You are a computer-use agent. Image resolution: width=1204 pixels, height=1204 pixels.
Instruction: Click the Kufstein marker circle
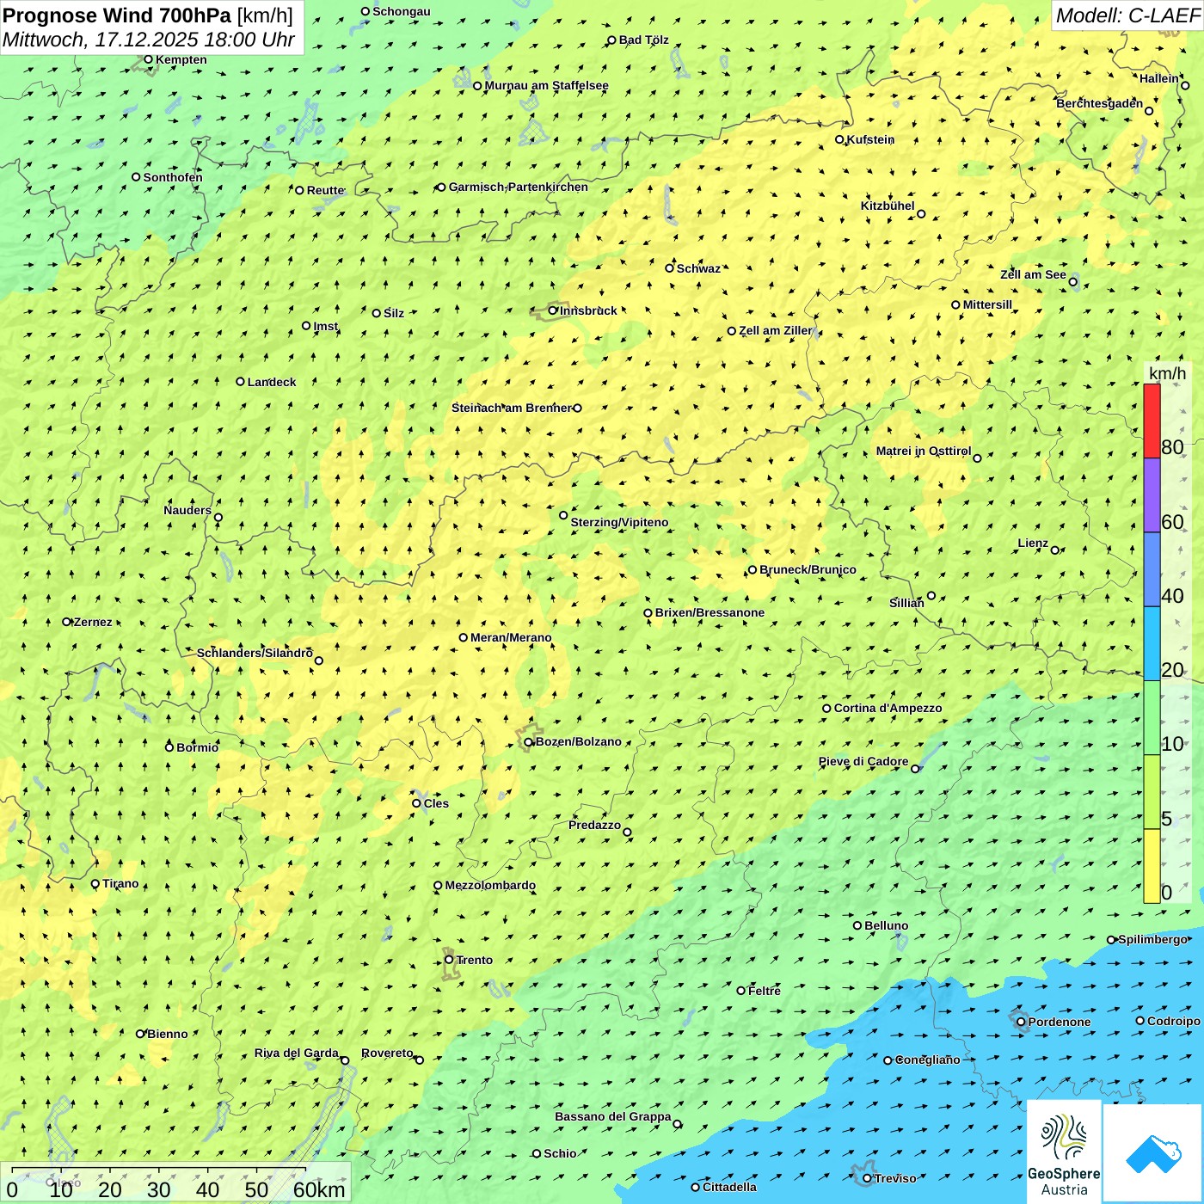click(x=840, y=139)
